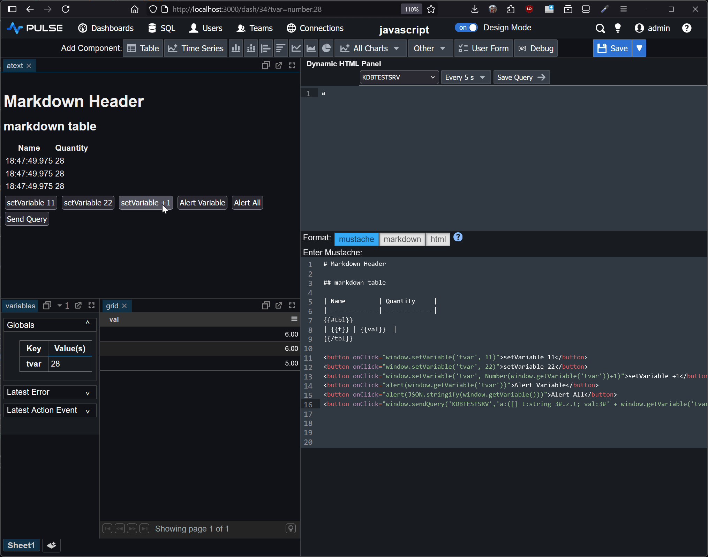
Task: Open the help question mark in header
Action: point(687,28)
